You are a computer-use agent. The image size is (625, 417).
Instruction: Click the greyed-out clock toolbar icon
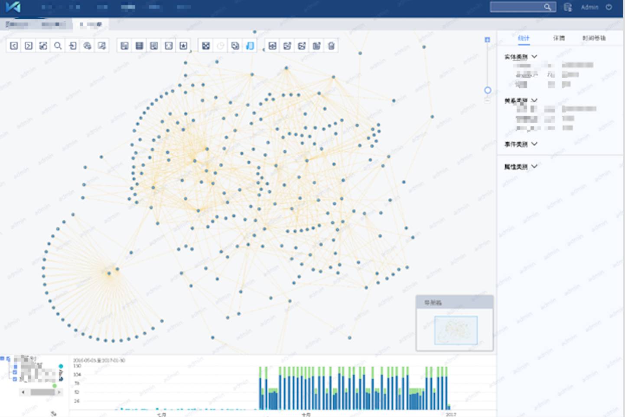[221, 45]
